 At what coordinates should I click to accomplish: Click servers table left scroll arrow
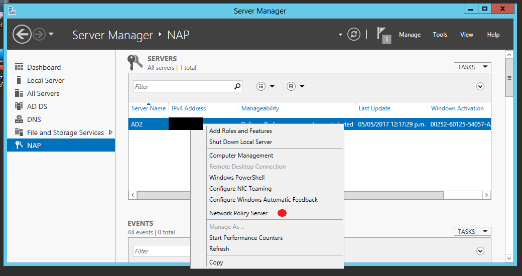click(x=133, y=195)
